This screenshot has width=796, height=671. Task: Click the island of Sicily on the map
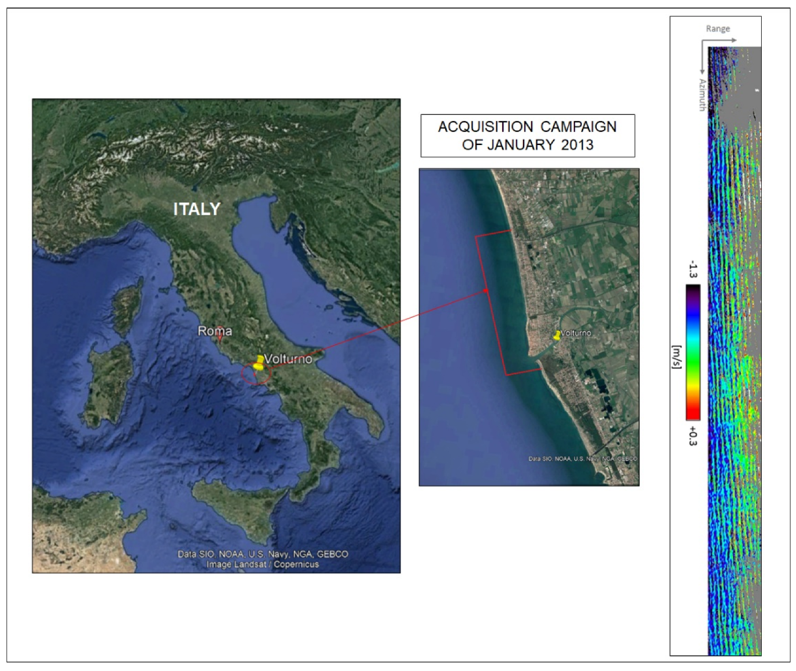click(234, 511)
